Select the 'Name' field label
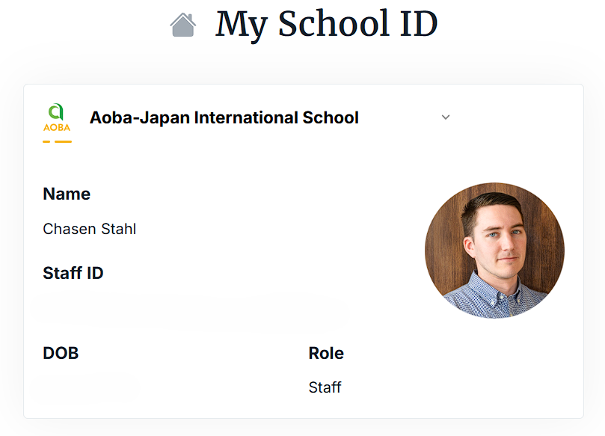605x436 pixels. click(x=67, y=194)
